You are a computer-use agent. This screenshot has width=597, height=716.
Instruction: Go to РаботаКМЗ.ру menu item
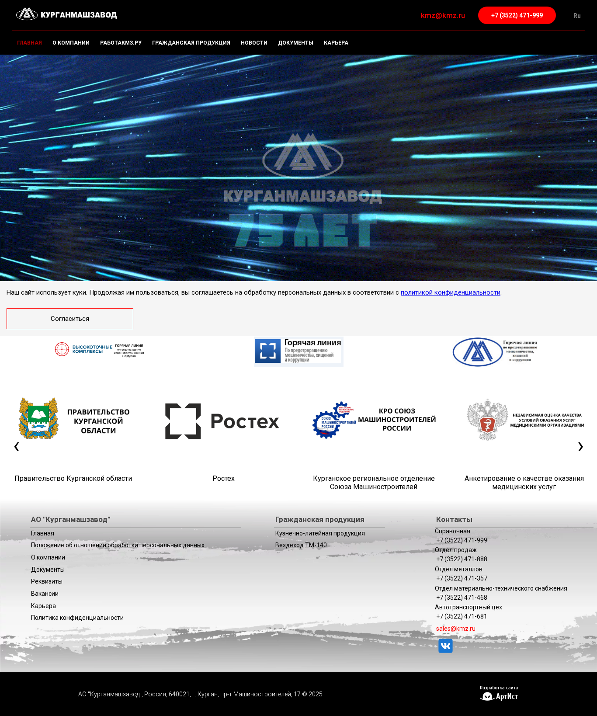click(121, 43)
